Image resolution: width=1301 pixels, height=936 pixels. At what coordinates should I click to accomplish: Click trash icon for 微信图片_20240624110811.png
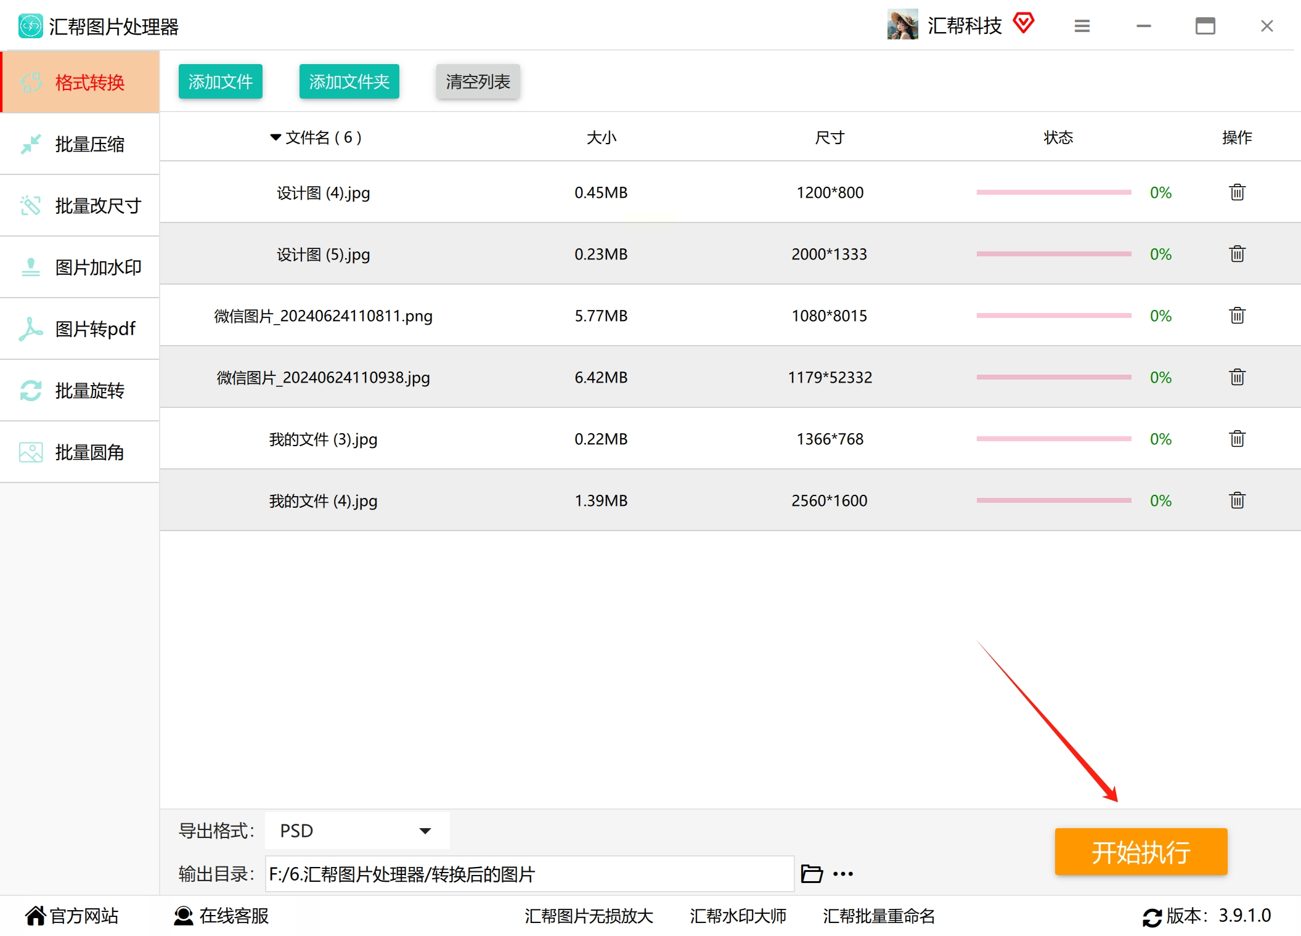pos(1237,315)
